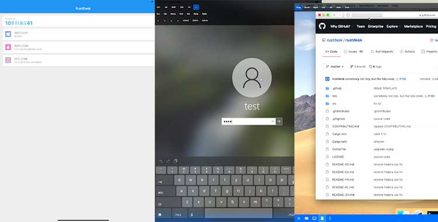
Task: Open the three-dot more menu in bottom toolbar
Action: 330,218
